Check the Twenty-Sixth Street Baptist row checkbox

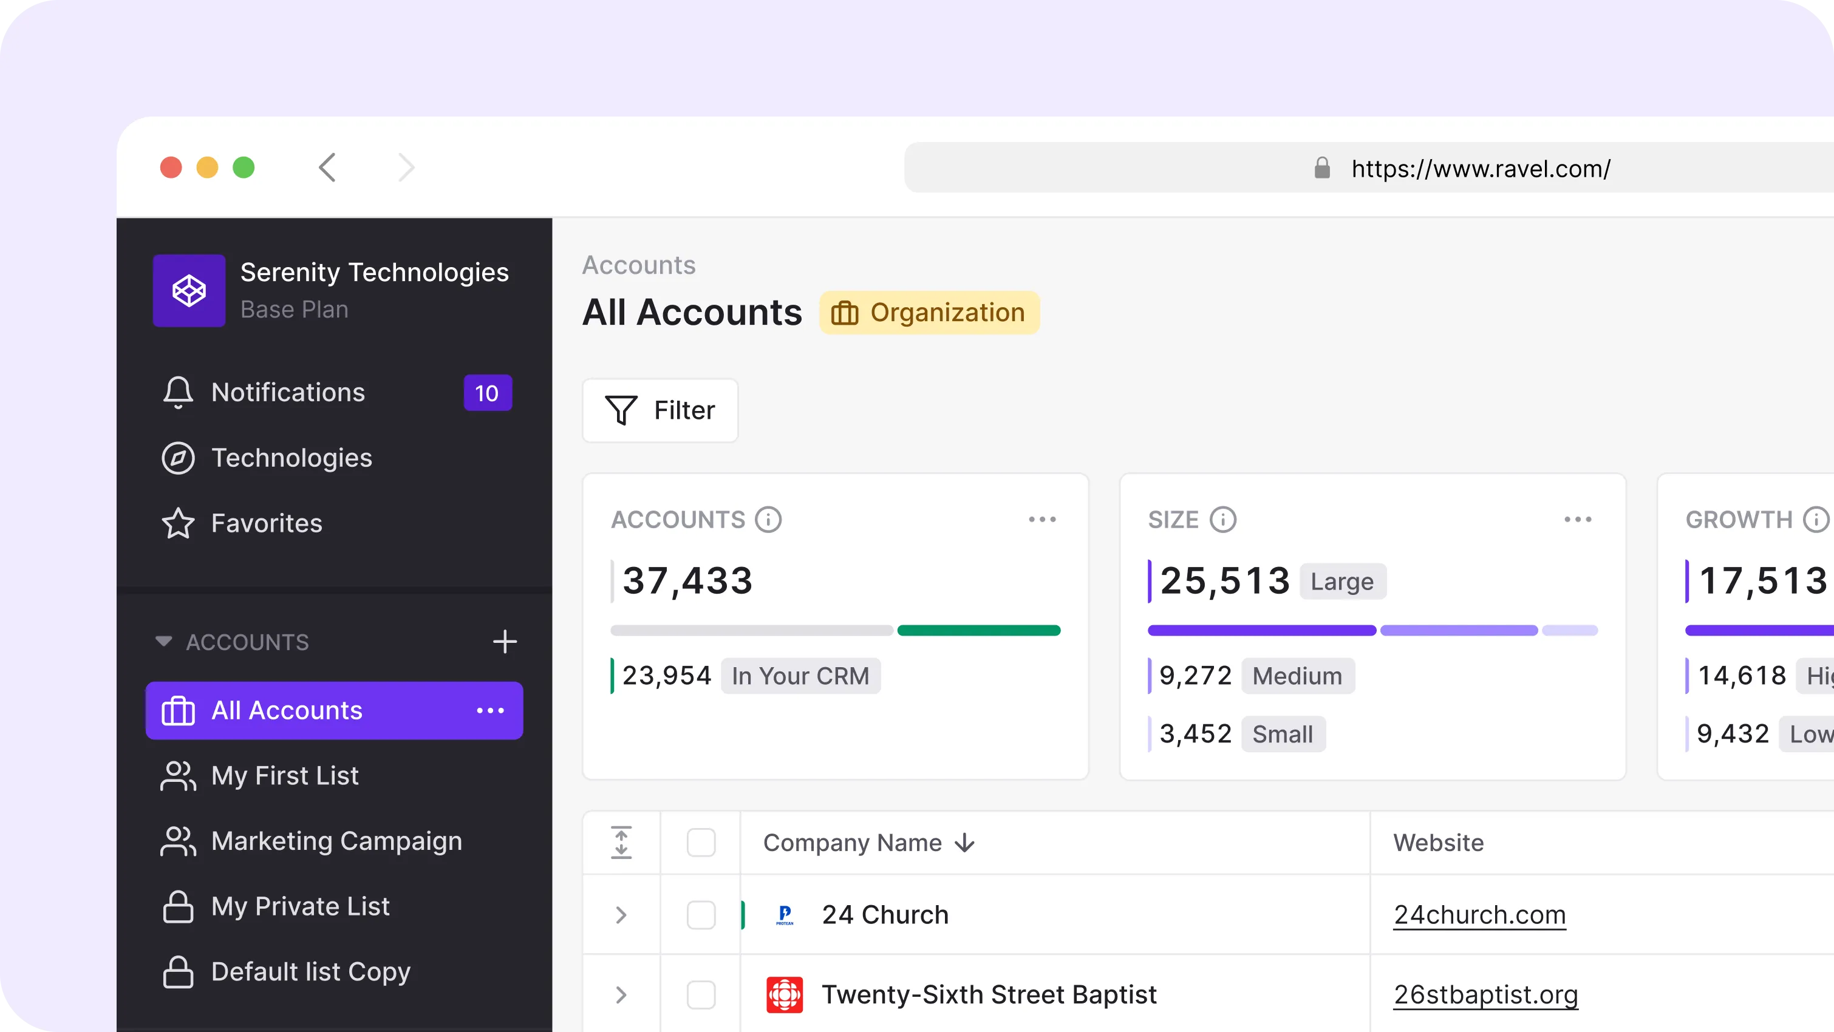pyautogui.click(x=701, y=994)
